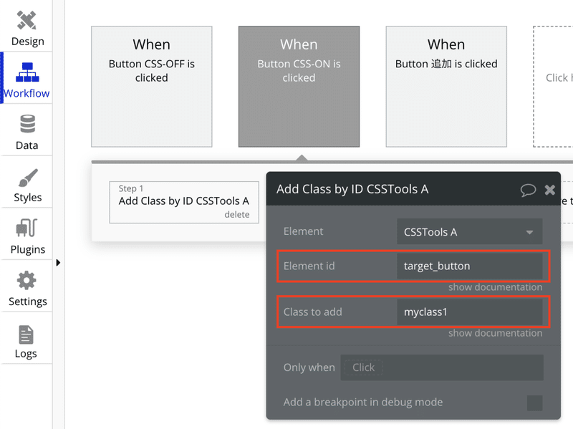Open the Data tab

click(x=27, y=132)
